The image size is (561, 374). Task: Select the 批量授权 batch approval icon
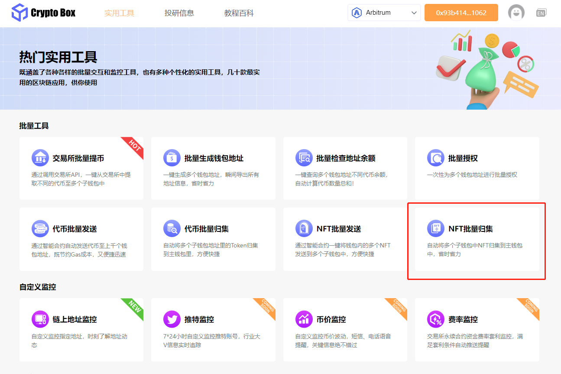click(x=435, y=158)
